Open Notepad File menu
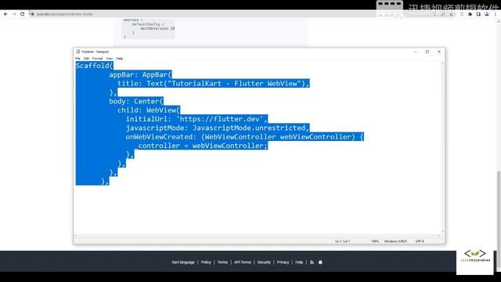The image size is (501, 282). click(x=77, y=59)
